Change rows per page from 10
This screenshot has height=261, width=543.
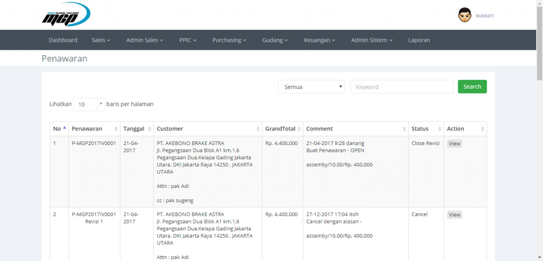(89, 104)
